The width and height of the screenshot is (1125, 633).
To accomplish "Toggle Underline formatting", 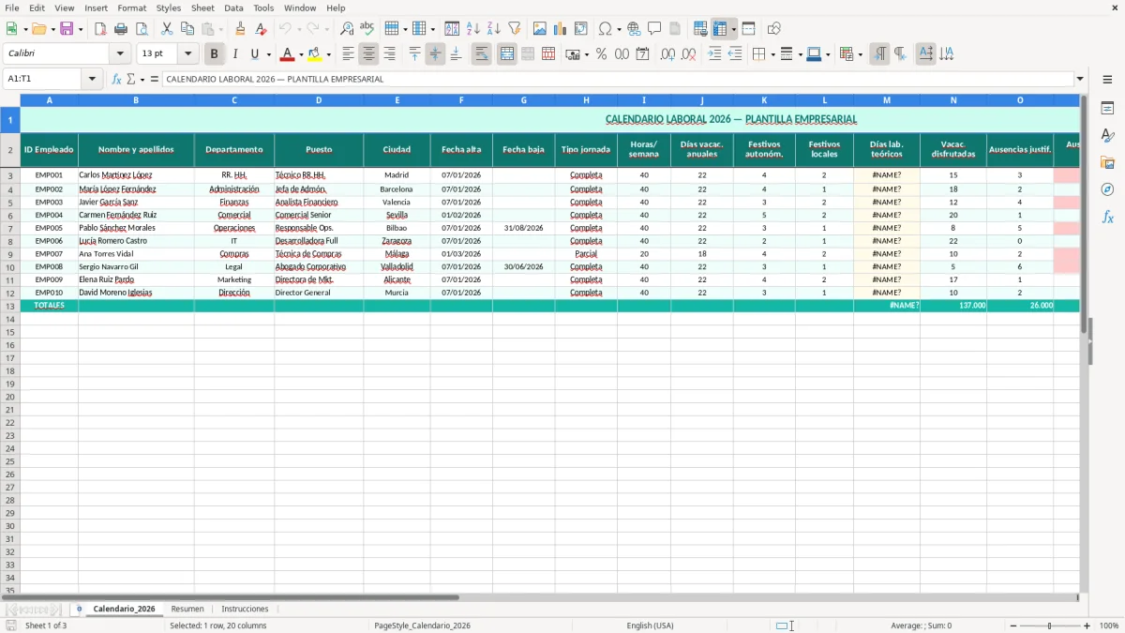I will (254, 54).
